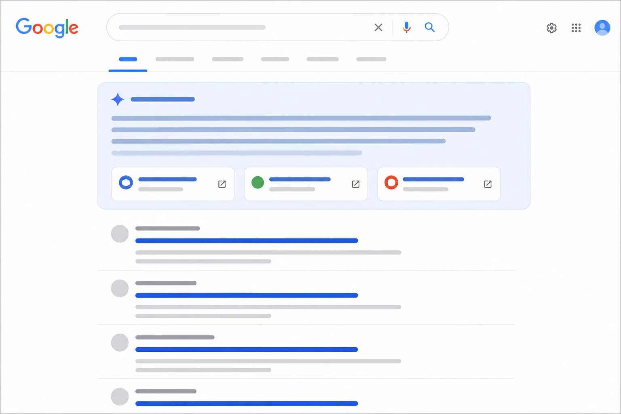
Task: Click the search input field
Action: 277,27
